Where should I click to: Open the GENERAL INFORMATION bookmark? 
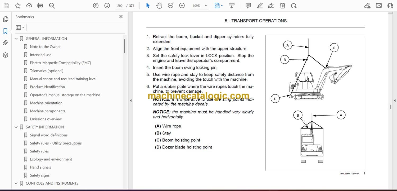pos(46,39)
